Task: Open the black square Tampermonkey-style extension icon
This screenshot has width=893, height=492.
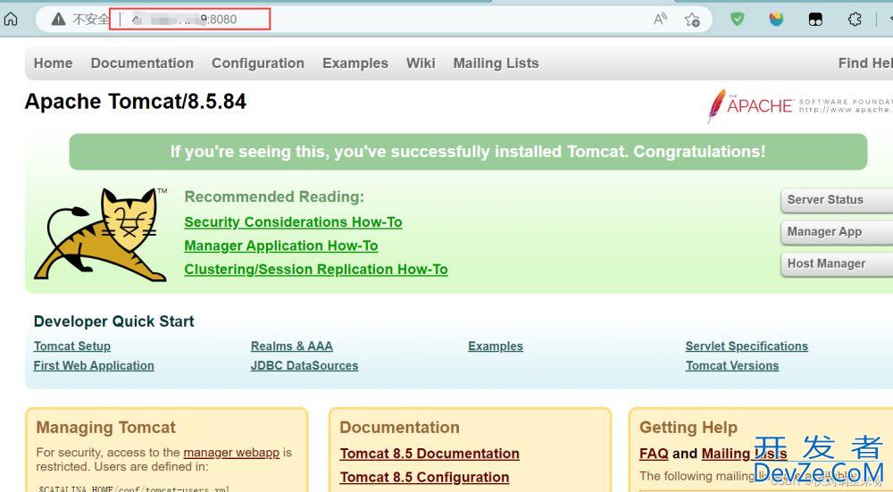Action: (x=815, y=20)
